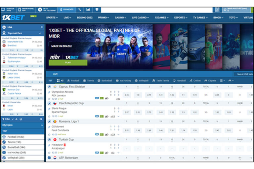Open Beijing-2022 menu item
The width and height of the screenshot is (254, 169).
click(85, 17)
